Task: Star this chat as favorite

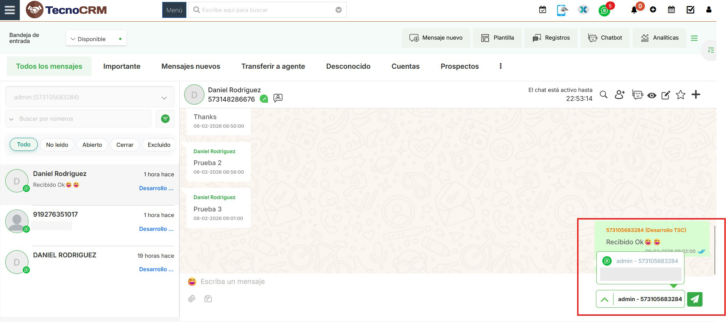Action: [x=680, y=95]
